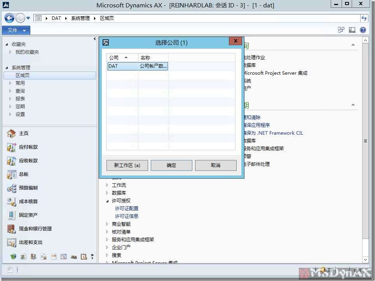375x281 pixels.
Task: Expand the 报表 tree node
Action: [10, 98]
